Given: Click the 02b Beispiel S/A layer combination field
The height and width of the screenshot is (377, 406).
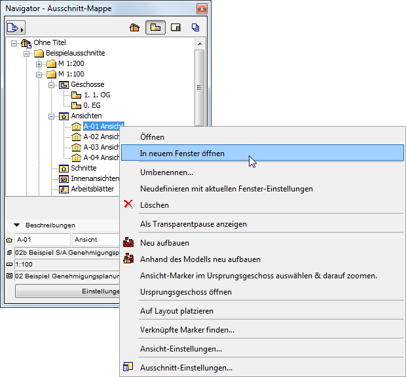Looking at the screenshot, I should point(67,252).
